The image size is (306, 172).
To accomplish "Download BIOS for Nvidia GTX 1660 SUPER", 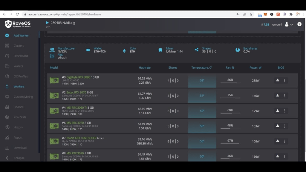I will (278, 141).
